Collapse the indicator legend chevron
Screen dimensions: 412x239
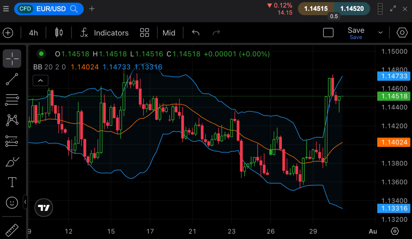point(40,81)
